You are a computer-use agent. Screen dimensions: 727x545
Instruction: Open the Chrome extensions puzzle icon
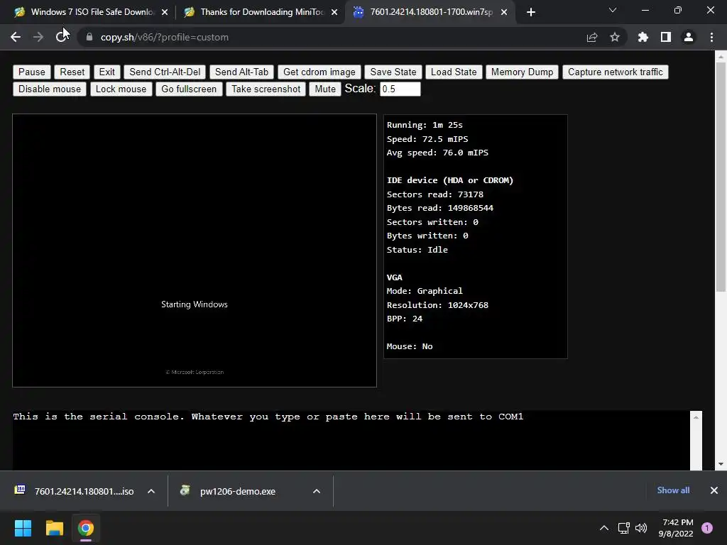click(643, 37)
